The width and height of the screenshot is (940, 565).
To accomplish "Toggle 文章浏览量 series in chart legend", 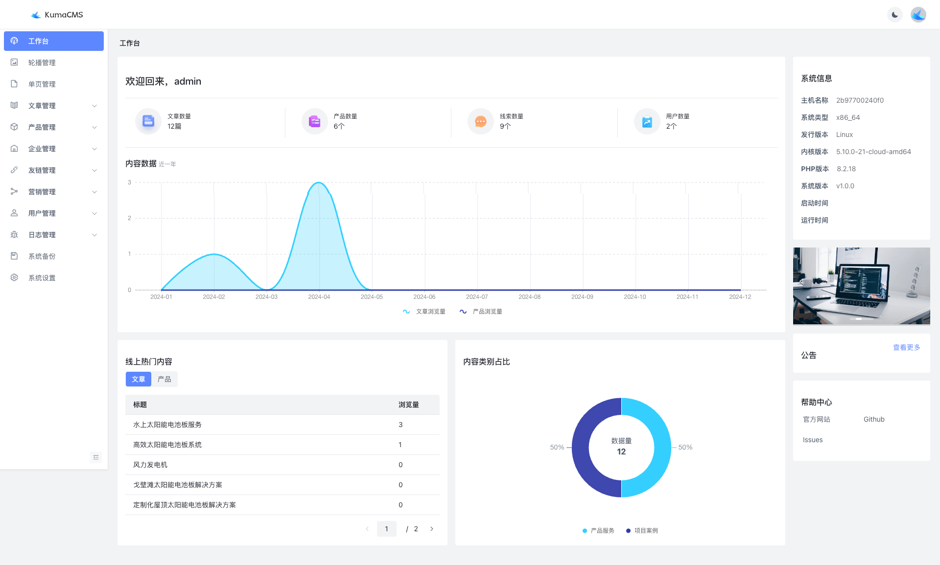I will pos(424,312).
